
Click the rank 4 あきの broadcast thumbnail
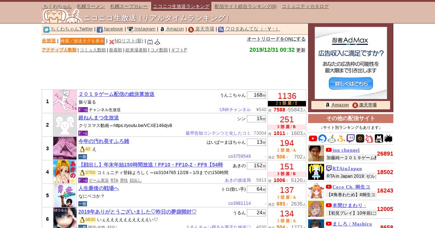tap(65, 172)
